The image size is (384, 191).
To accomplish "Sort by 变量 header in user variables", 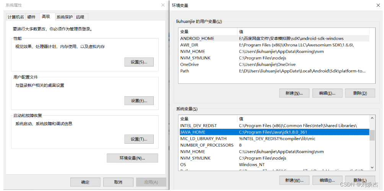I will tap(208, 32).
